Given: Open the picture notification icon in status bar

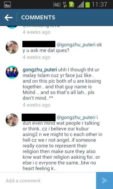Looking at the screenshot, I should (x=7, y=5).
